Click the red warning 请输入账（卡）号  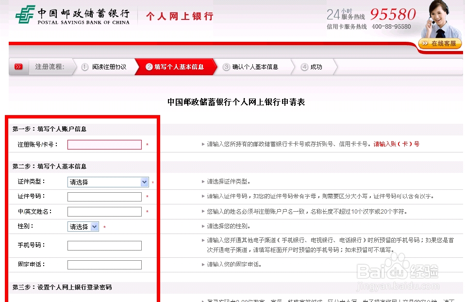397,144
